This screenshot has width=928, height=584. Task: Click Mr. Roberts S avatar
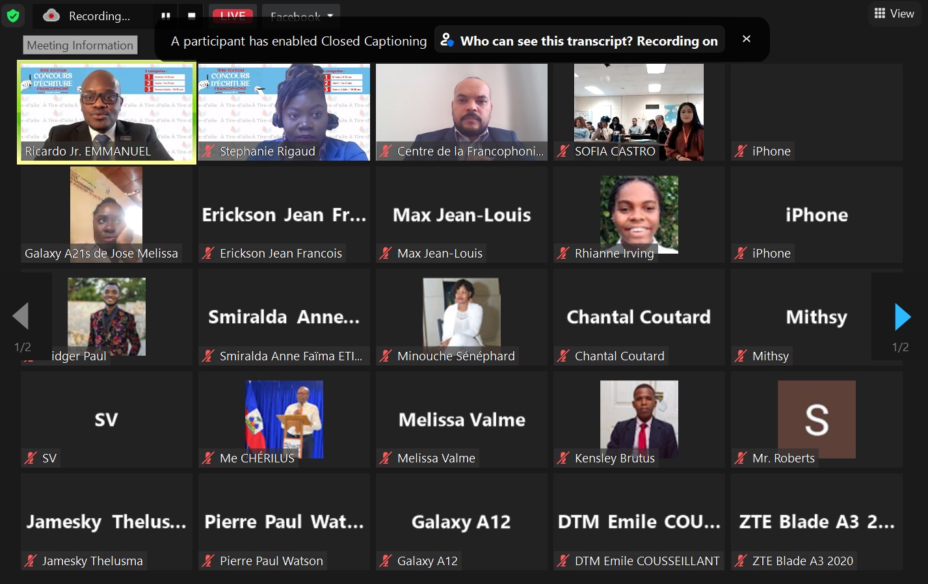tap(817, 419)
